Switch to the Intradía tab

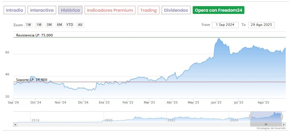pos(15,10)
